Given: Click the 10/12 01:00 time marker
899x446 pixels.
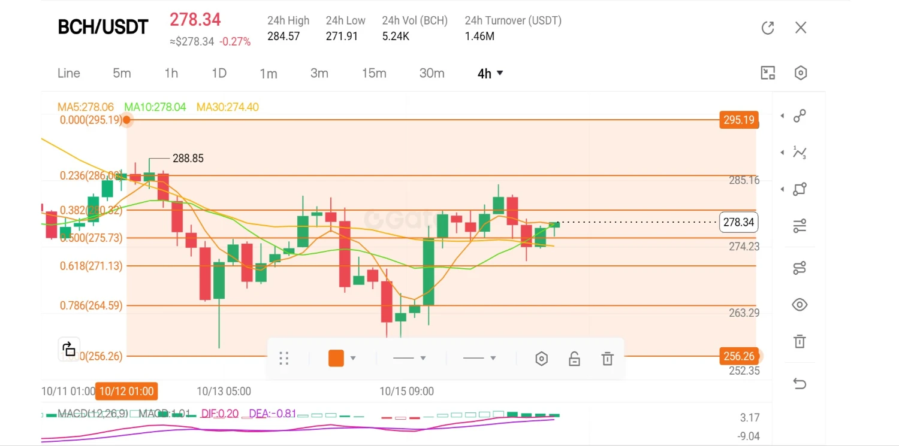Looking at the screenshot, I should (x=126, y=391).
